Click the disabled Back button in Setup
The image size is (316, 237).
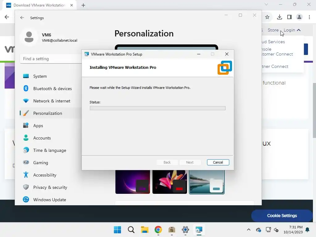click(167, 162)
